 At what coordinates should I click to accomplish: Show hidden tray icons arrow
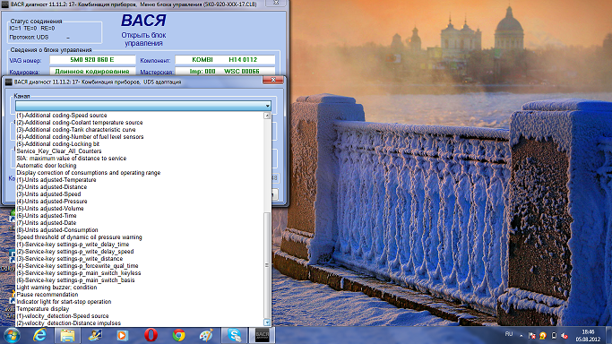521,335
